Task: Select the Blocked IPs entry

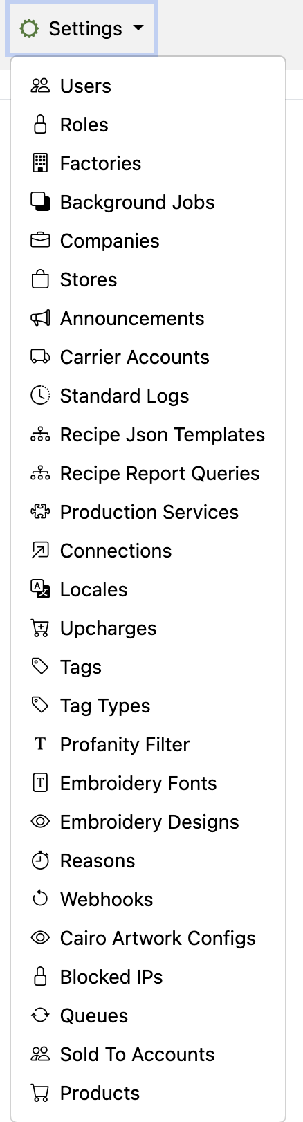Action: [x=148, y=977]
